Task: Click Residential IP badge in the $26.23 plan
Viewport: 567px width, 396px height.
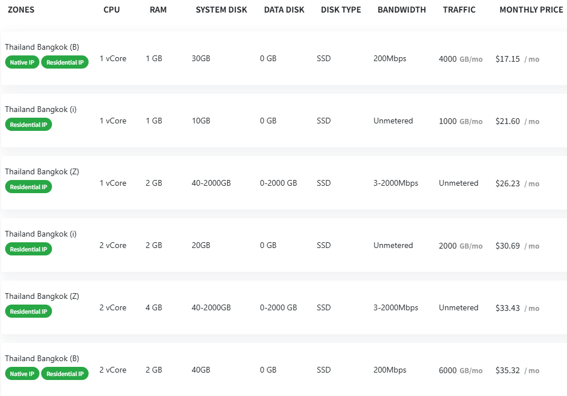Action: (29, 187)
